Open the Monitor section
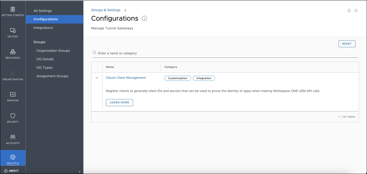Viewport: 367px width, 174px height. point(13,96)
